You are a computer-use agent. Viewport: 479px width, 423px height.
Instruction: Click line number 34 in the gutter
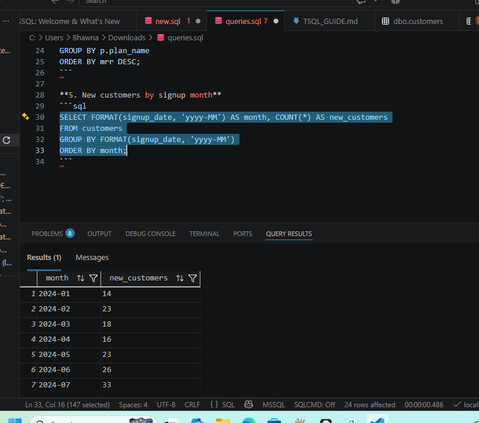[40, 162]
